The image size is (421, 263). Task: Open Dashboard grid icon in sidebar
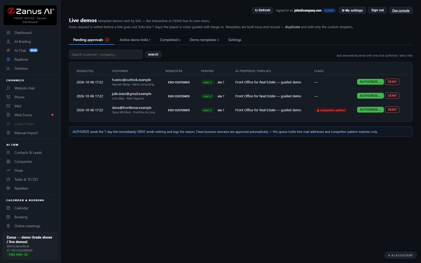(x=8, y=33)
